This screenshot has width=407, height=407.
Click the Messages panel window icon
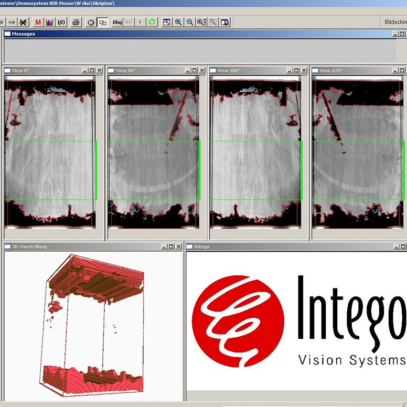pos(7,34)
